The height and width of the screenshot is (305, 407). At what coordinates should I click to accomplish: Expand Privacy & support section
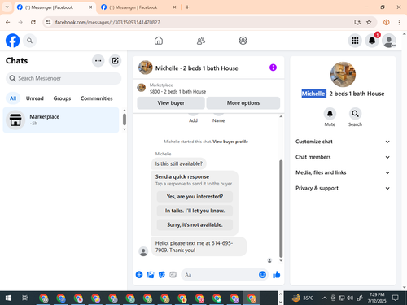point(343,188)
